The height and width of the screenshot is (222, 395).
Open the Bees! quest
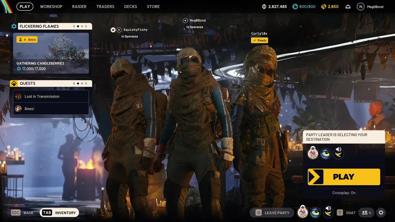tap(51, 109)
